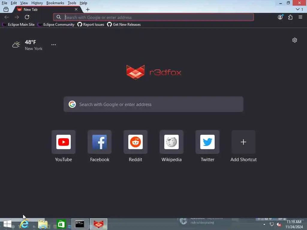
Task: Click the Back navigation arrow
Action: 7,17
